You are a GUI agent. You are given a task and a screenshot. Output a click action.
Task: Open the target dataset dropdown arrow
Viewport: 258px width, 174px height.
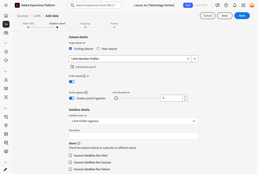tap(195, 59)
